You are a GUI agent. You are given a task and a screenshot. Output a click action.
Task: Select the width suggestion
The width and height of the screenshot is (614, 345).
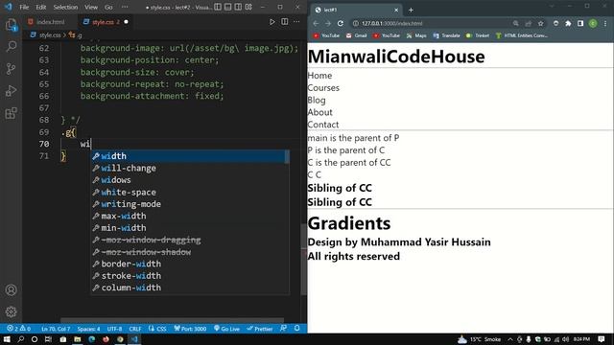(x=189, y=156)
